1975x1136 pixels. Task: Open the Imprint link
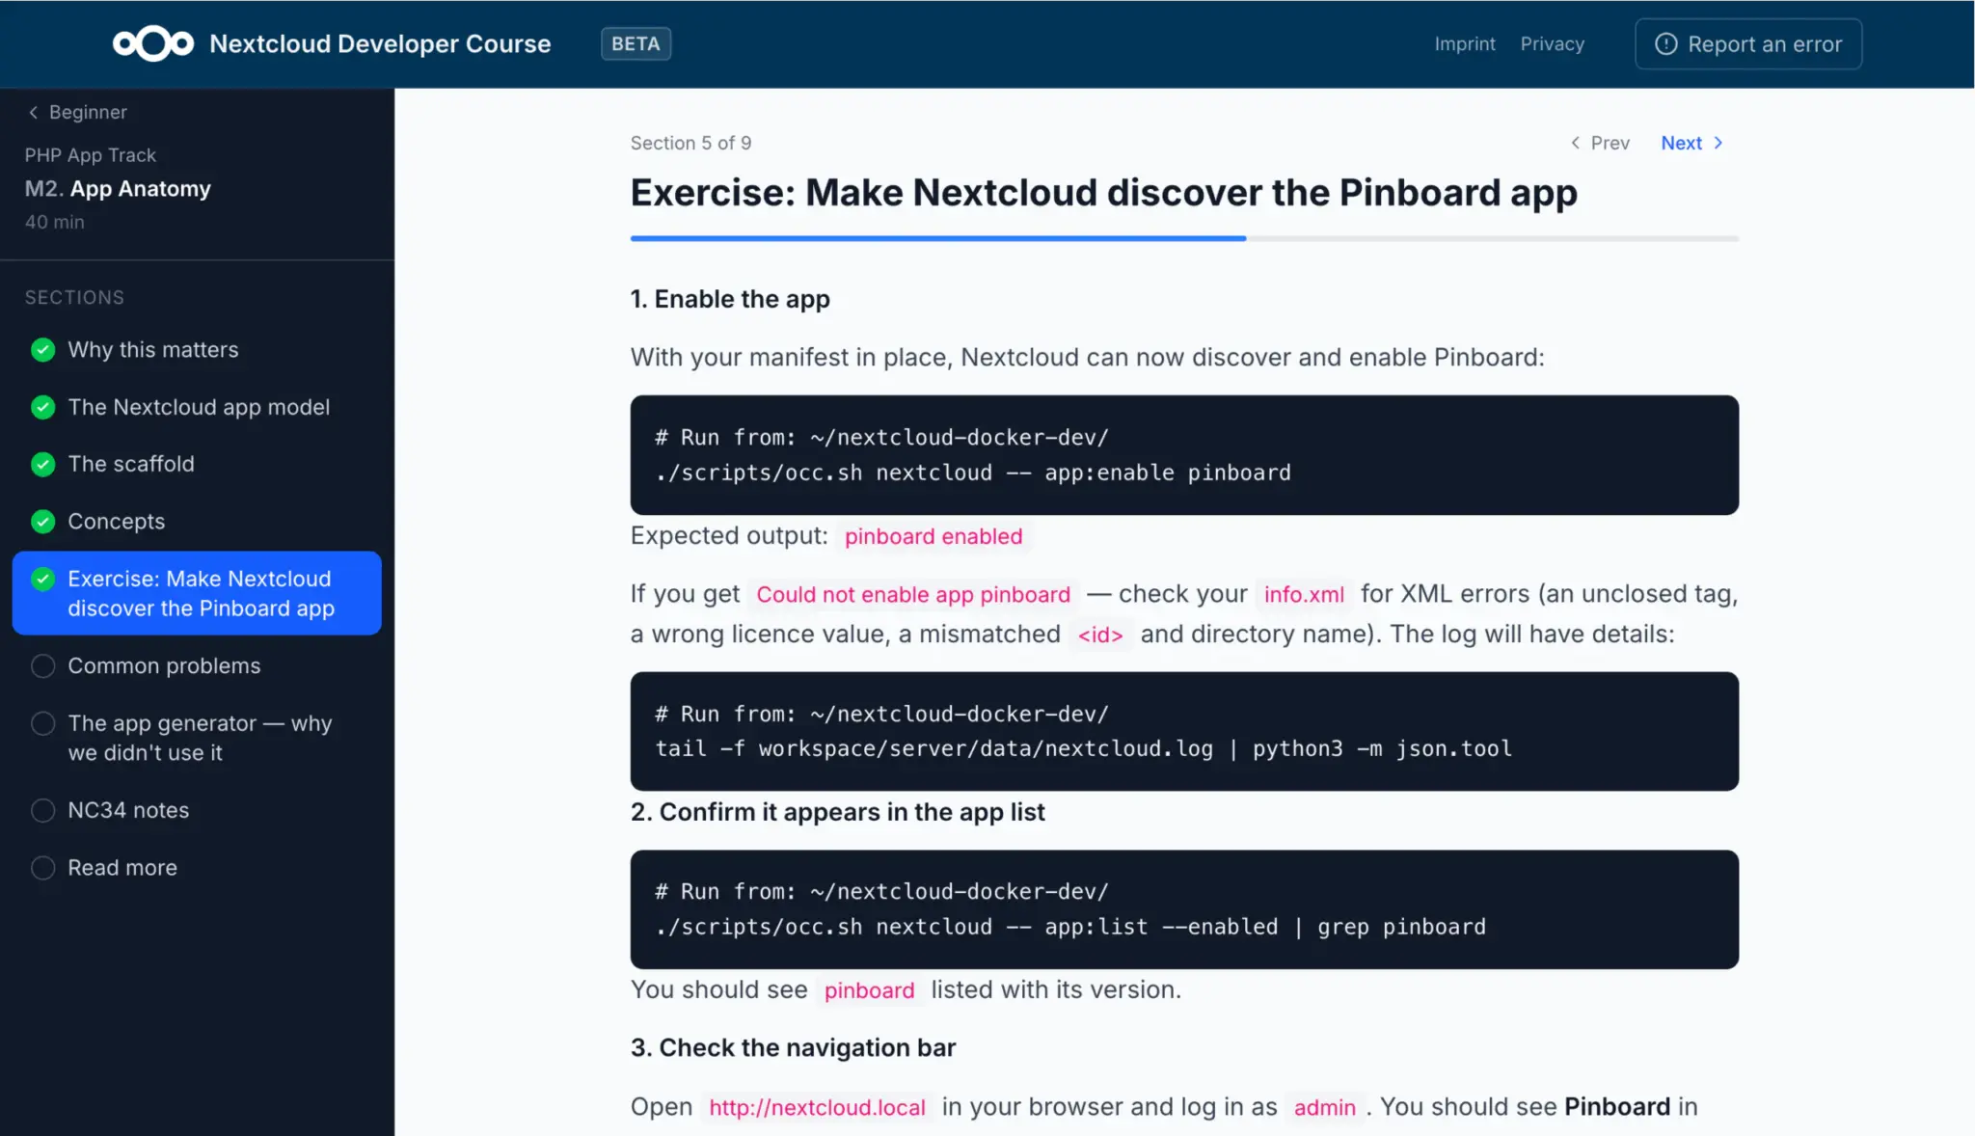click(x=1464, y=43)
